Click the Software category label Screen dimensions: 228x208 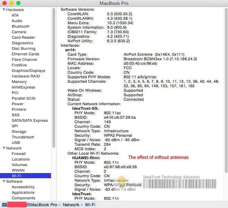pos(14,181)
